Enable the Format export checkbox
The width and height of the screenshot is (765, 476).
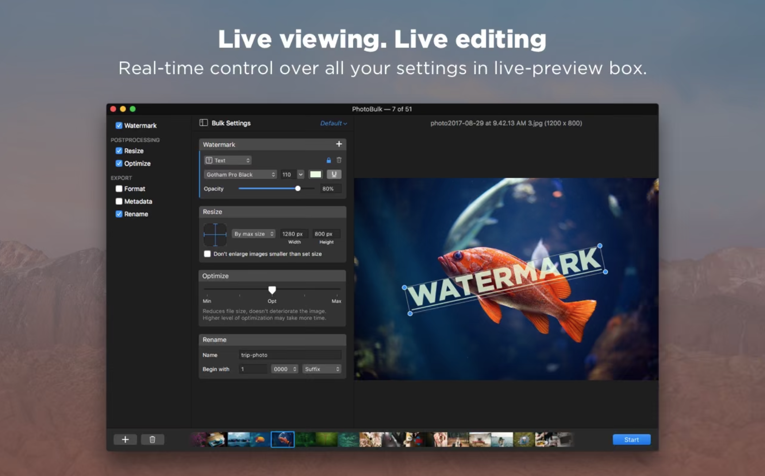(119, 189)
